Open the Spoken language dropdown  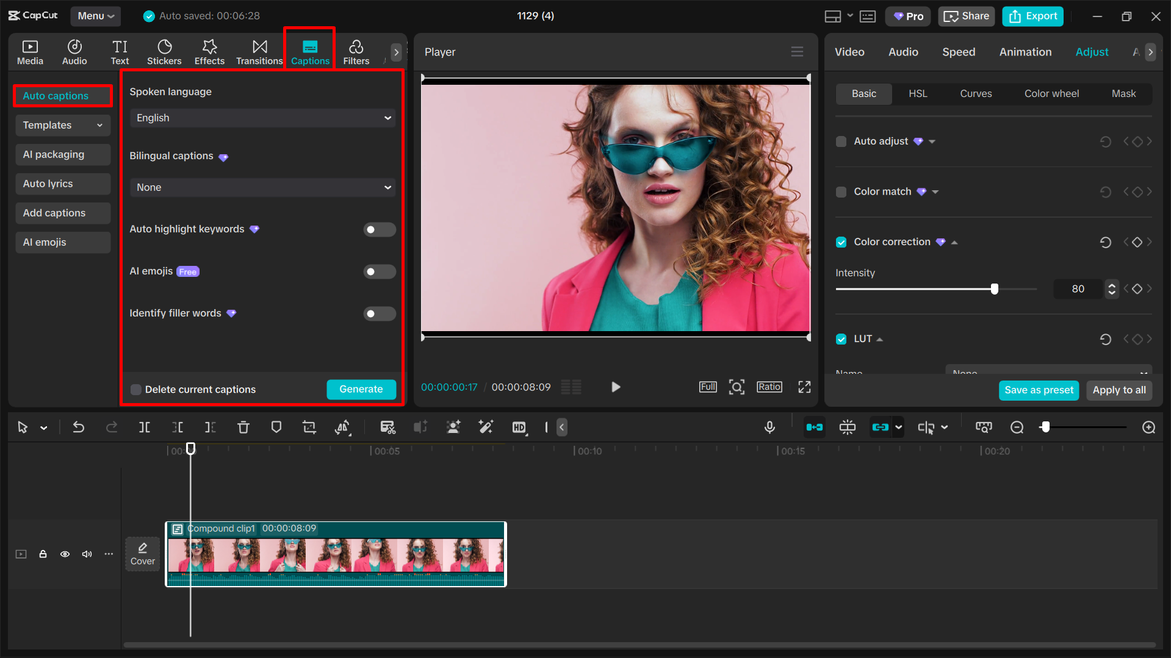point(262,118)
